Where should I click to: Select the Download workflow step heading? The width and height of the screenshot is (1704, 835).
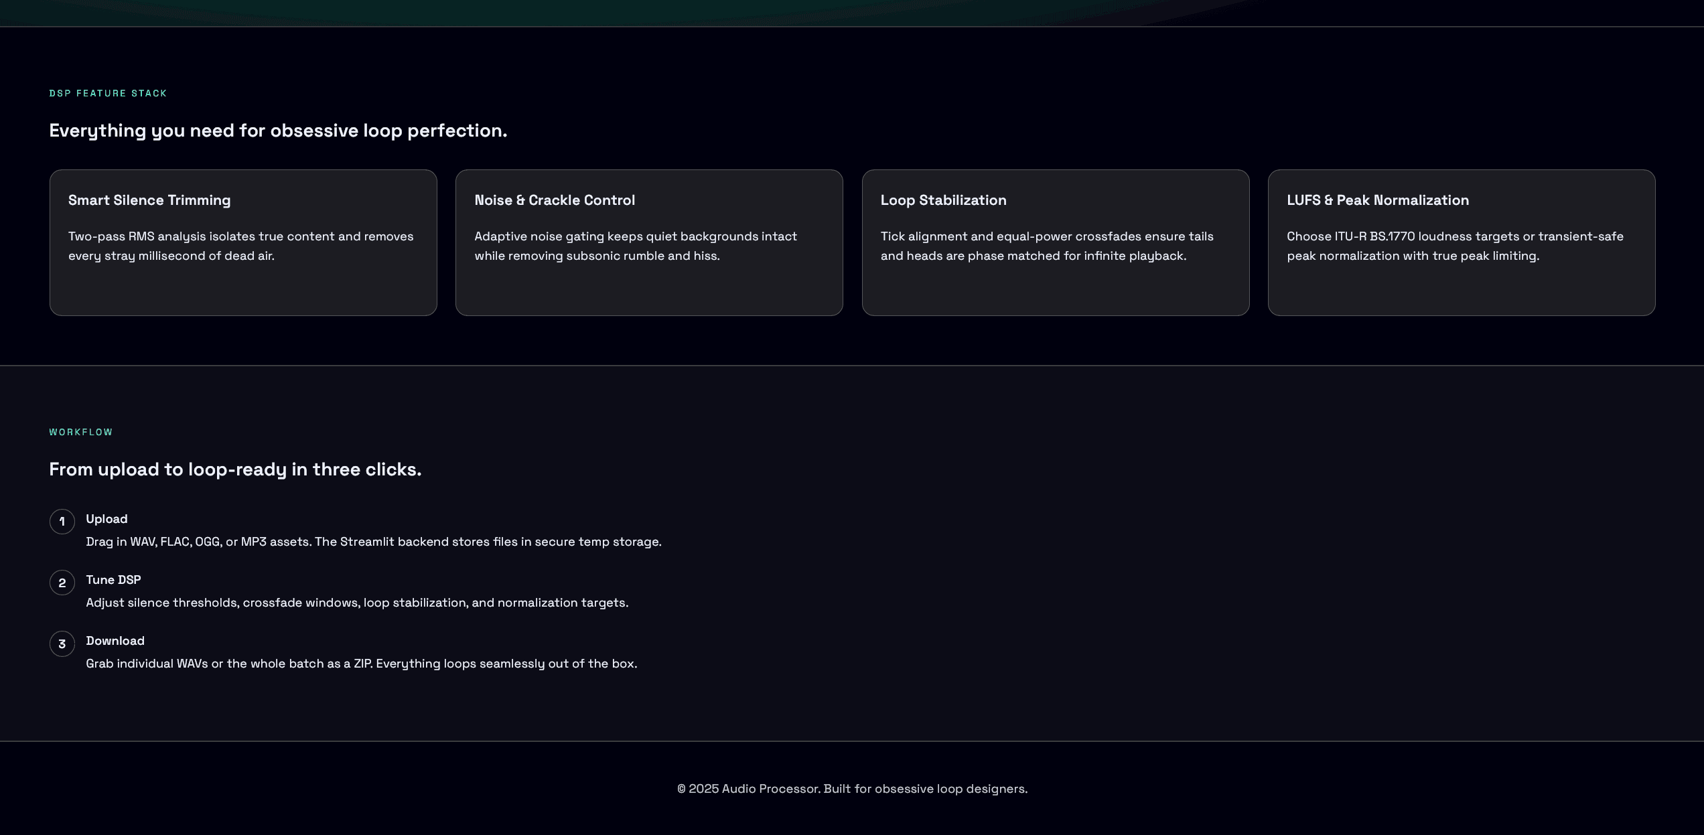115,641
